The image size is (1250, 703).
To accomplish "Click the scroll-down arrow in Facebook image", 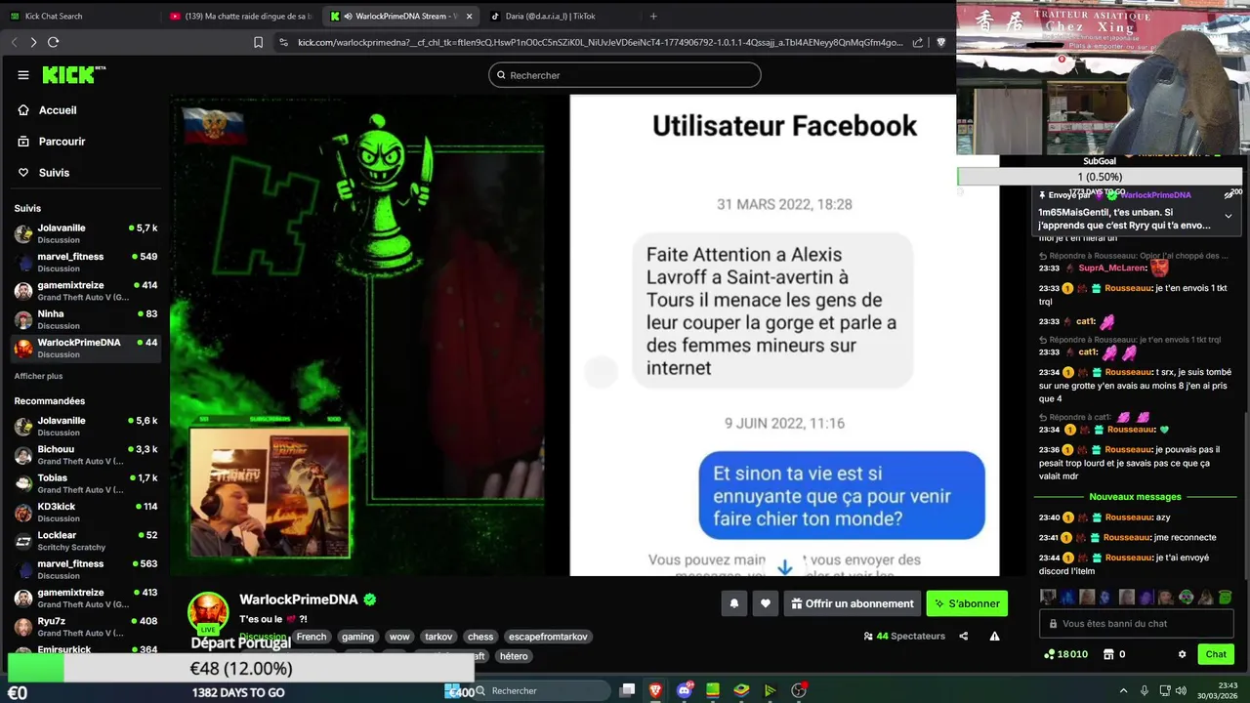I will click(x=784, y=566).
